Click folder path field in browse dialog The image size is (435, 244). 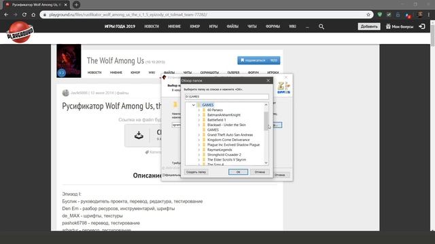point(226,96)
